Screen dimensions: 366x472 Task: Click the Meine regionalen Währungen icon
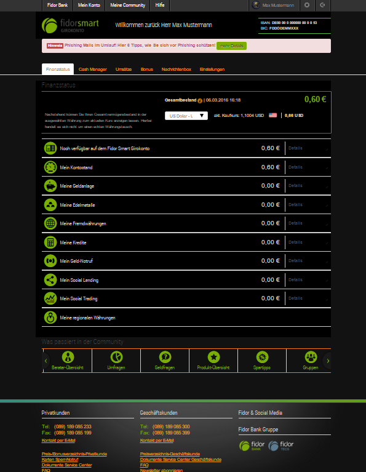[50, 318]
